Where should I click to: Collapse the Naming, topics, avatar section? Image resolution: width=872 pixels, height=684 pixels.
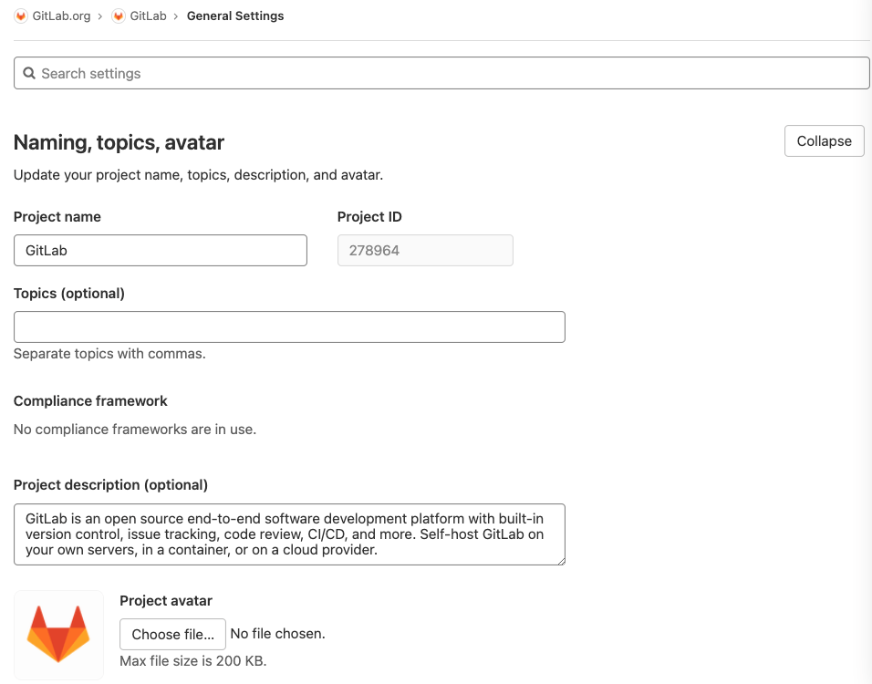[x=824, y=140]
